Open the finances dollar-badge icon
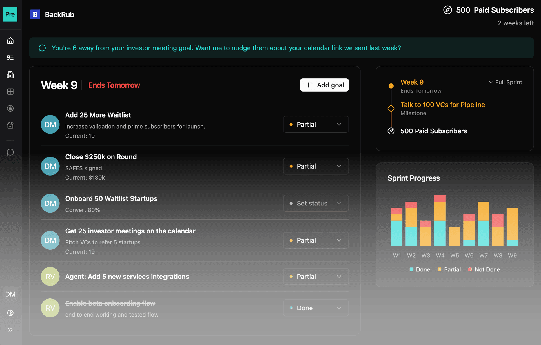 [10, 108]
